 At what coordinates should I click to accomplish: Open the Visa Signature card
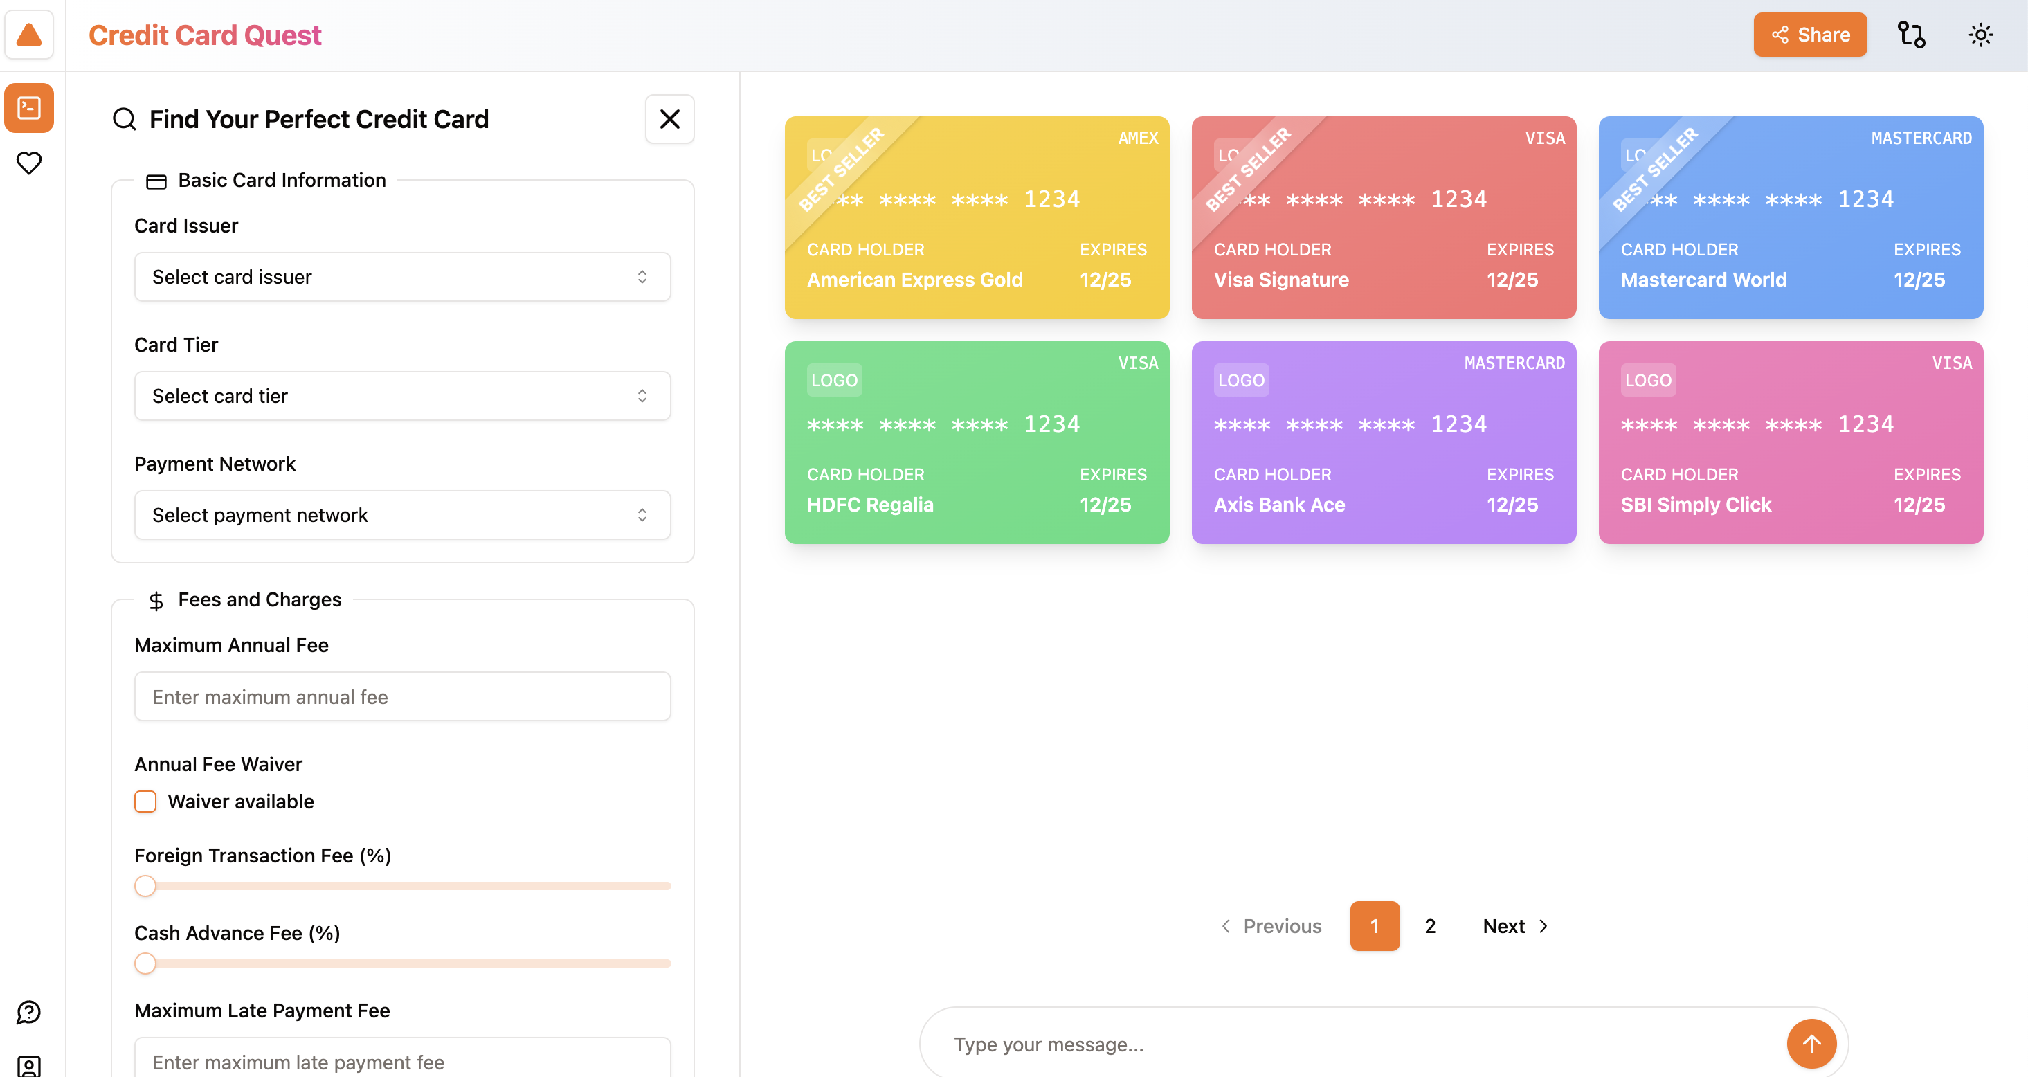(x=1384, y=218)
